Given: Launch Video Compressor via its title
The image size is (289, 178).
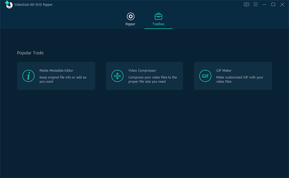Looking at the screenshot, I should coord(142,70).
